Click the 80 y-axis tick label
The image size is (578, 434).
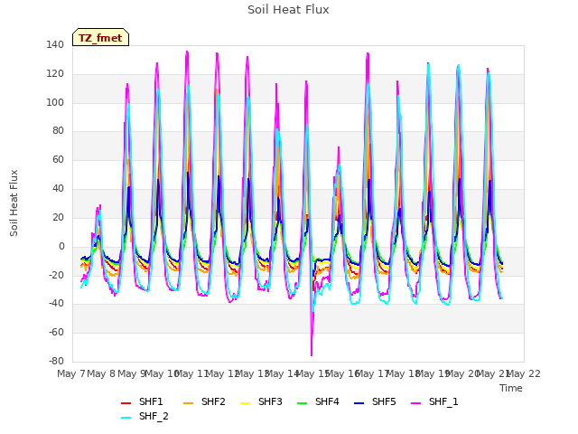[x=58, y=130]
